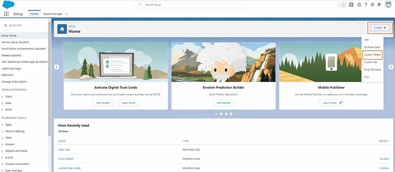
Task: Go to previous carousel card arrow
Action: 57,67
